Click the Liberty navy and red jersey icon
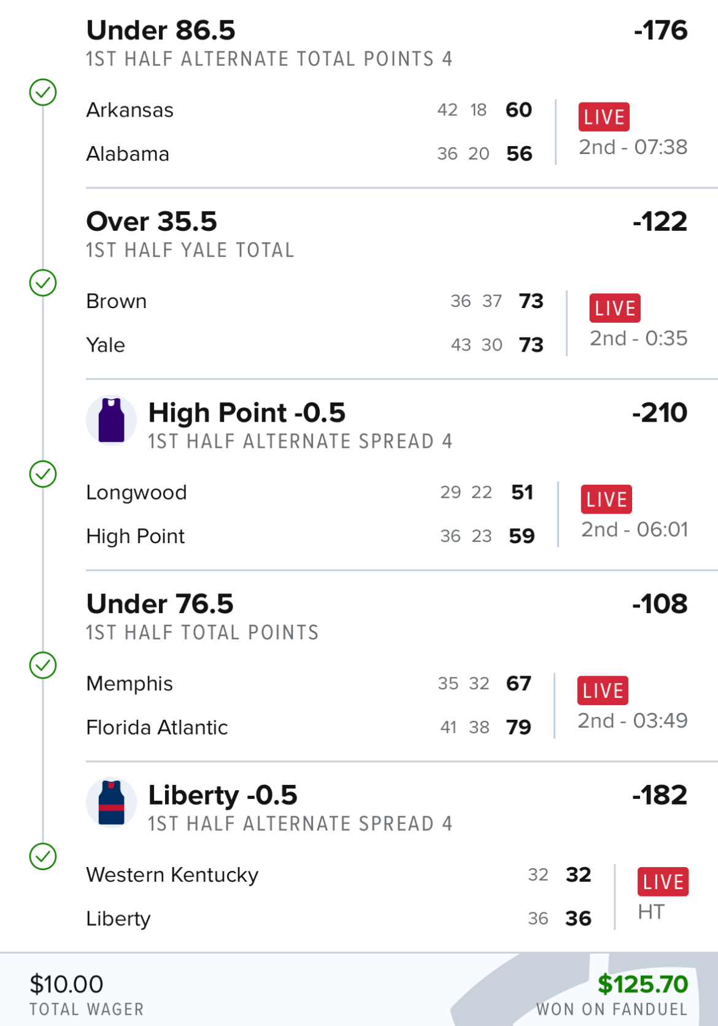 (111, 803)
